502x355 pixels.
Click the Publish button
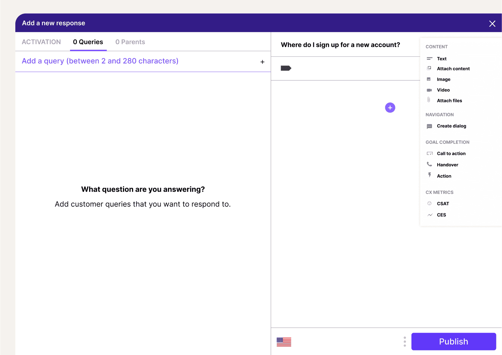[x=453, y=341]
